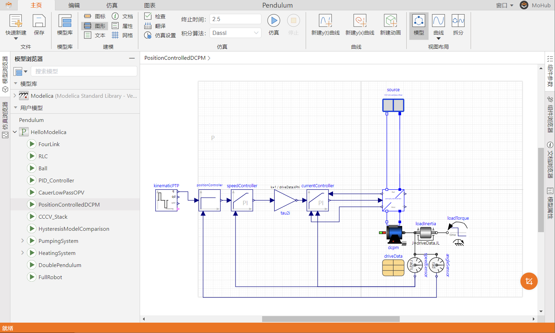Click the horizontal scrollbar of the diagram
Image resolution: width=555 pixels, height=333 pixels.
click(331, 319)
